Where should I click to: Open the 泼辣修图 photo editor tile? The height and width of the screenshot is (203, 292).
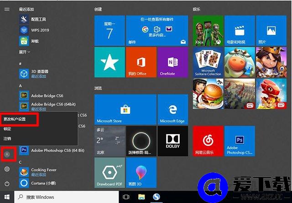tap(141, 141)
